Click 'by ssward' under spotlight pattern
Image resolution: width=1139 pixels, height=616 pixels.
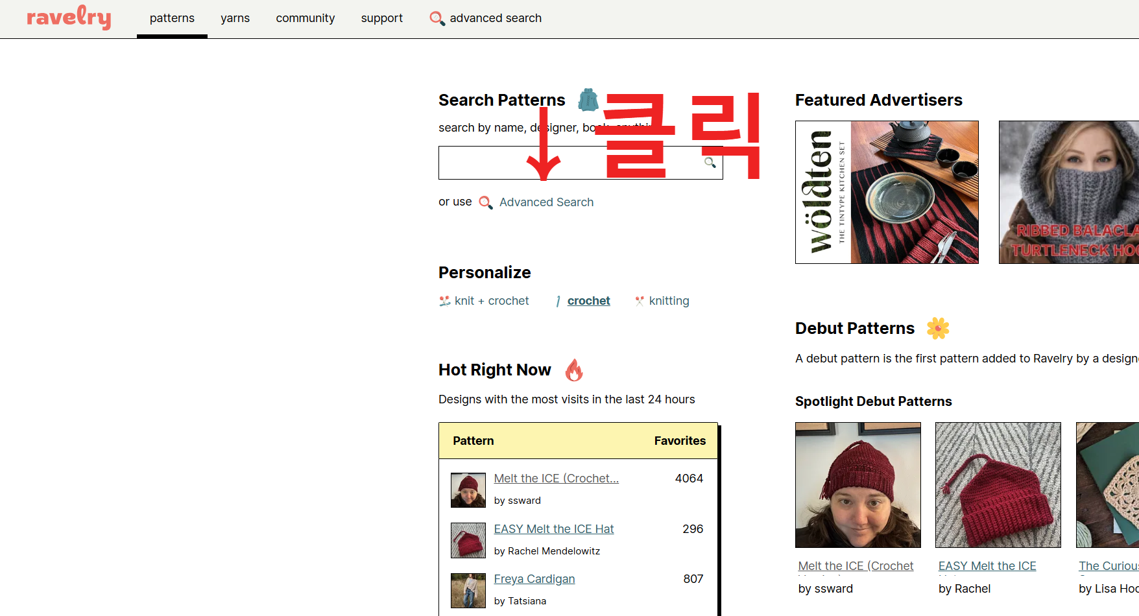826,589
